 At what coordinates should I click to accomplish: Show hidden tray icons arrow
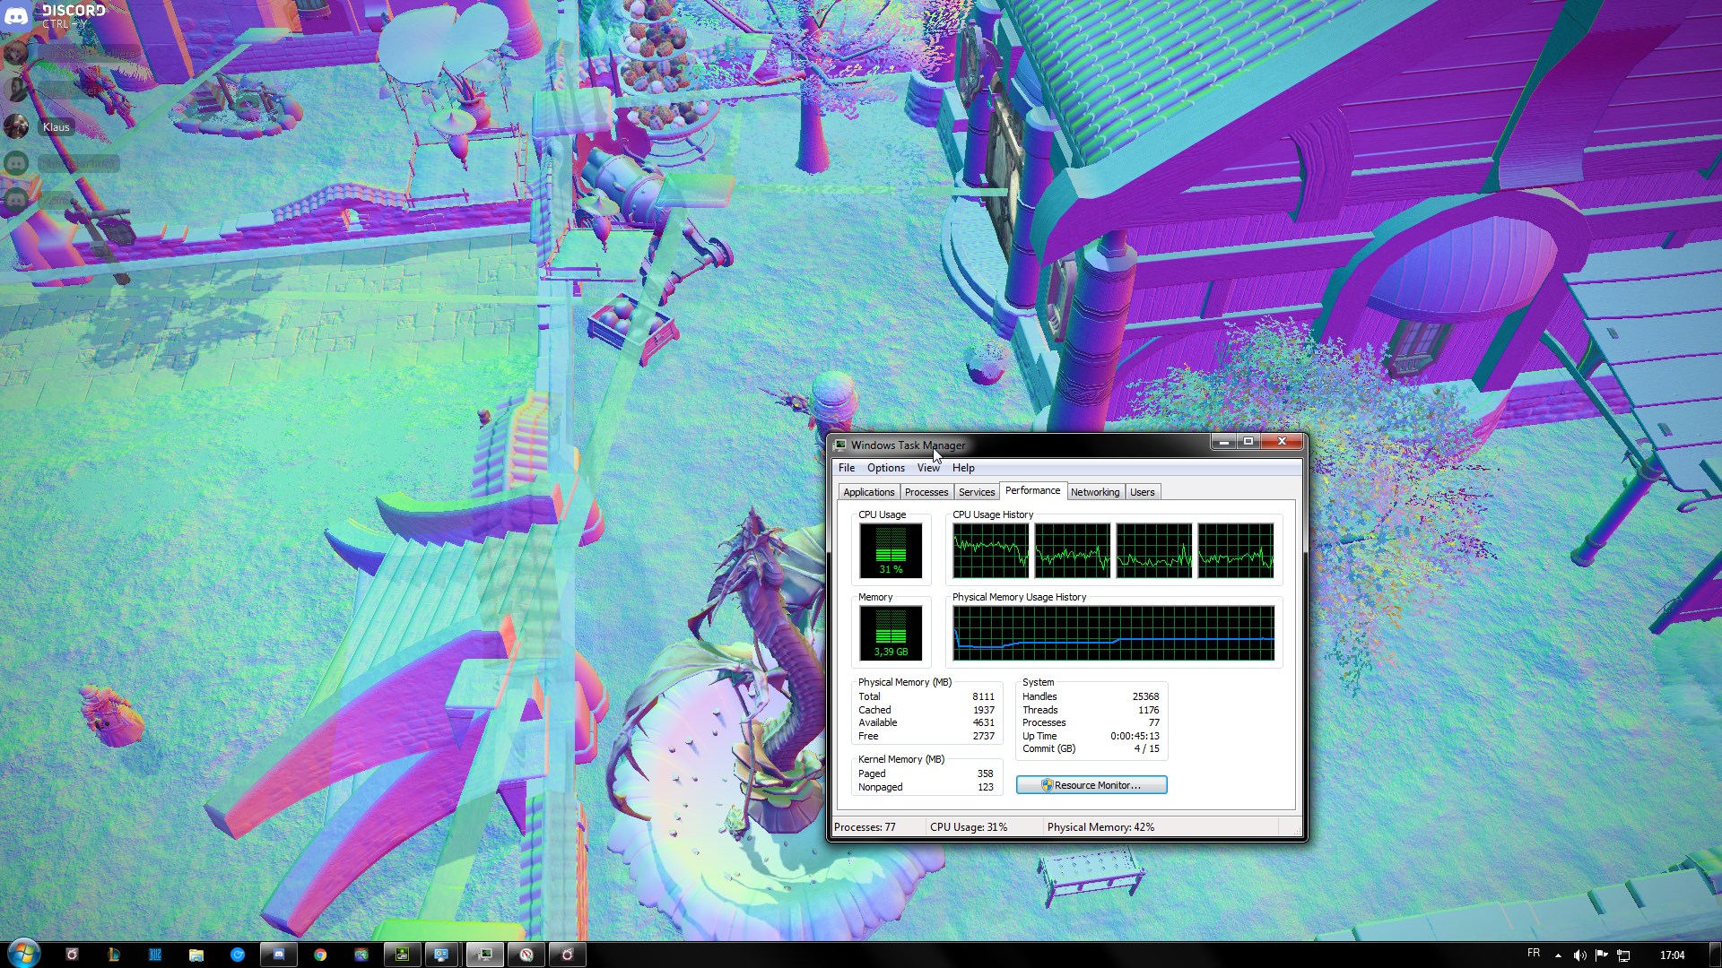click(1558, 955)
